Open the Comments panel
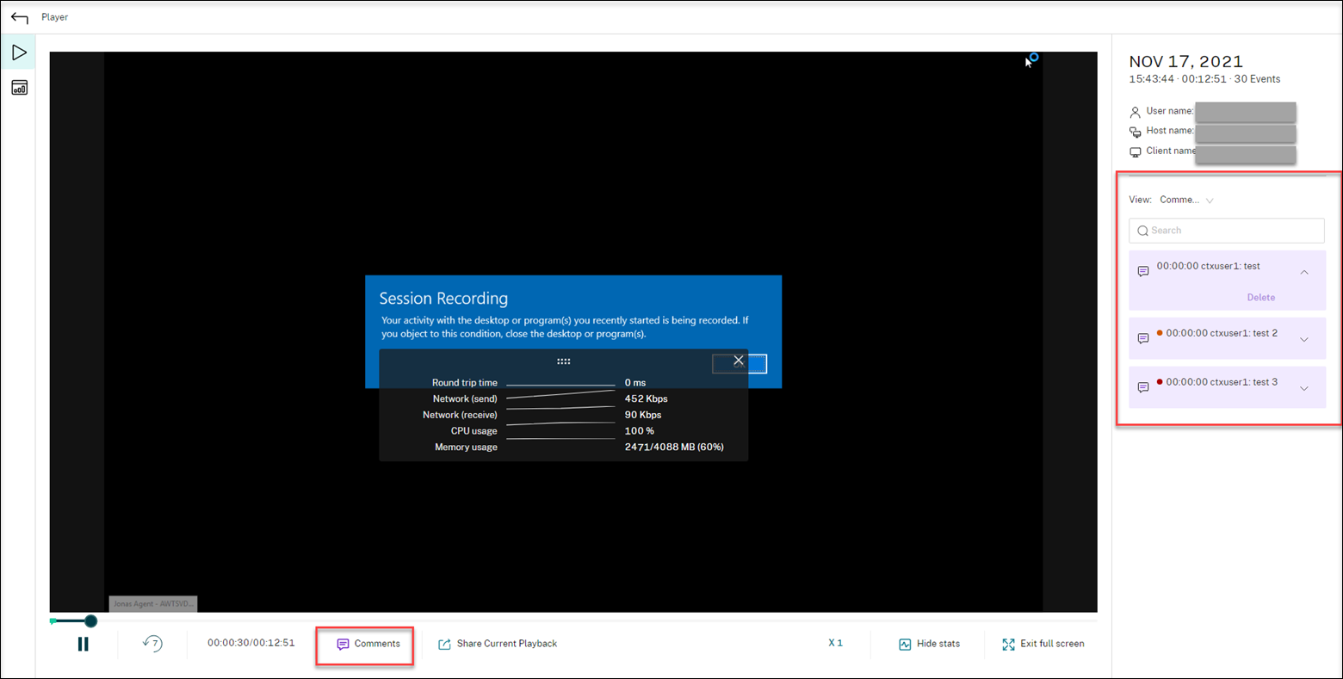 368,644
